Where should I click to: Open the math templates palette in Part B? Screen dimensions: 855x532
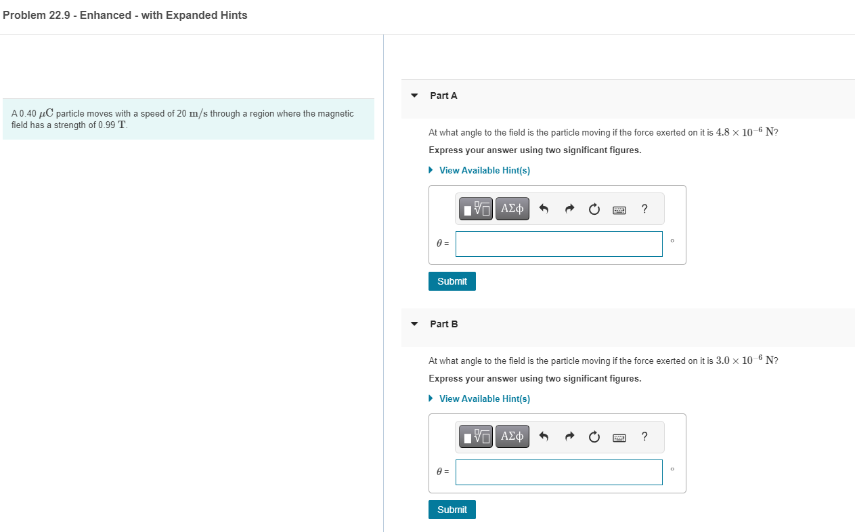(x=475, y=436)
